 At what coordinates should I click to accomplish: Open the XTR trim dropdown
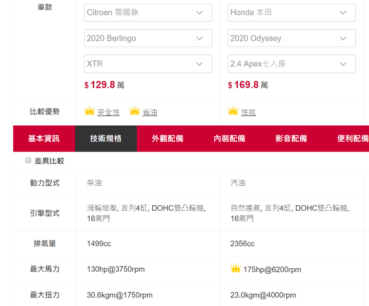(148, 63)
